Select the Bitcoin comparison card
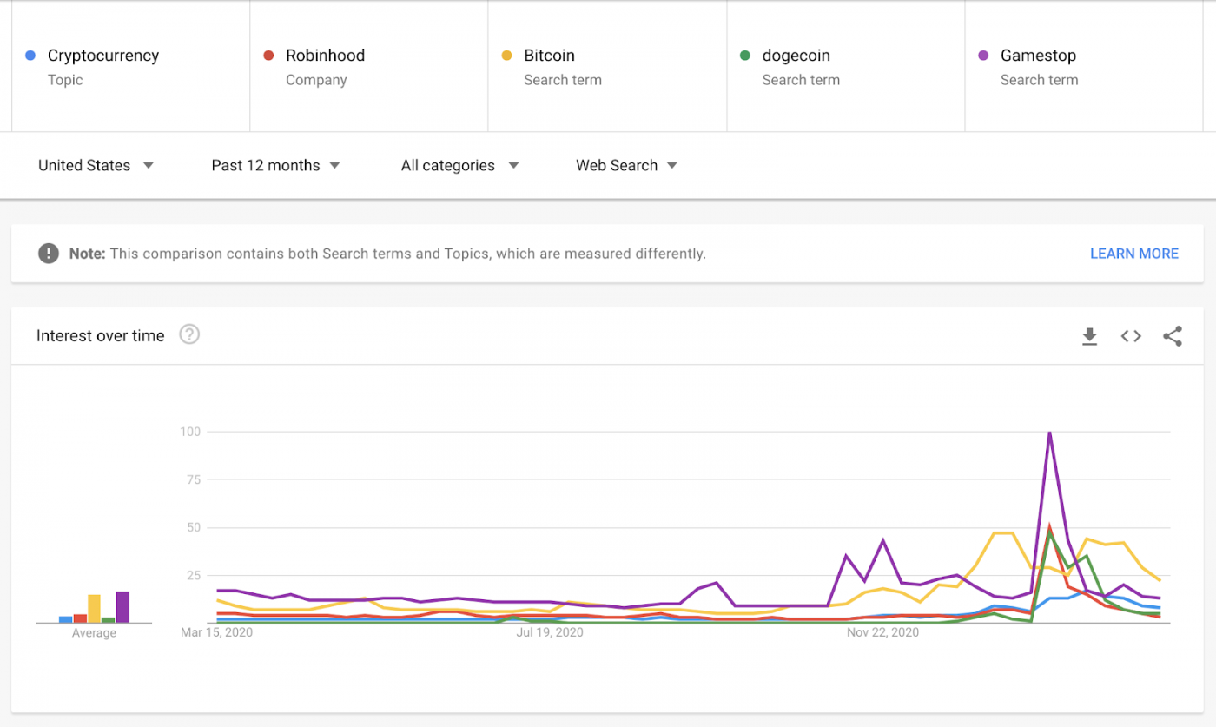 [x=608, y=65]
